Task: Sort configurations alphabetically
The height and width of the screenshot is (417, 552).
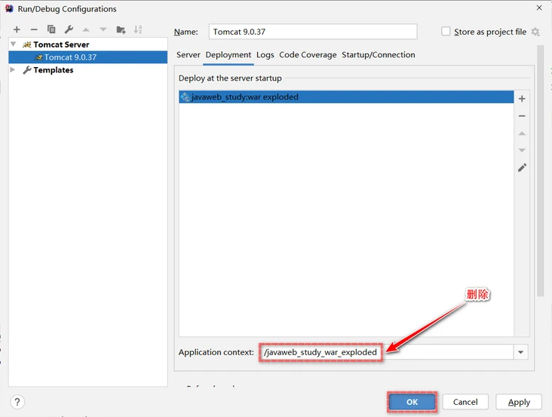Action: coord(138,29)
